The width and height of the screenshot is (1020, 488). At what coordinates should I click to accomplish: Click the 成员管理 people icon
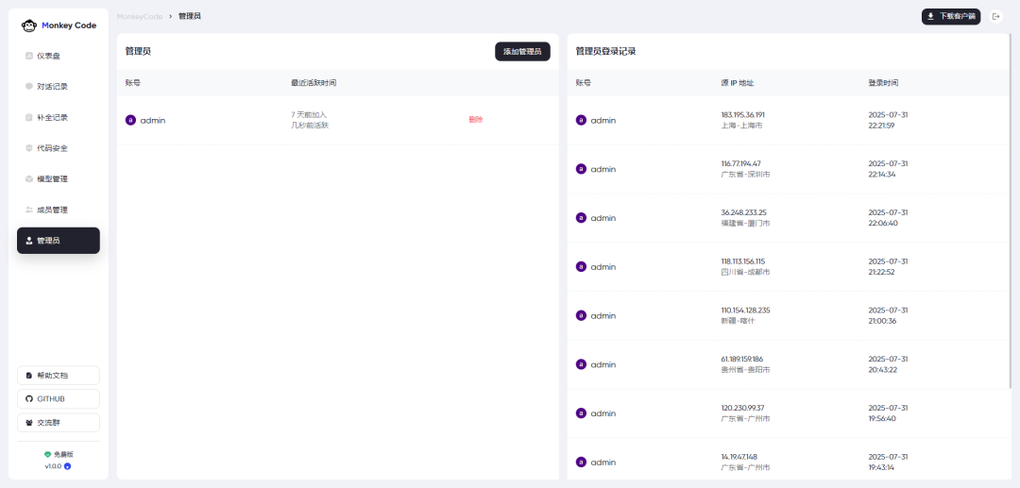click(x=28, y=210)
